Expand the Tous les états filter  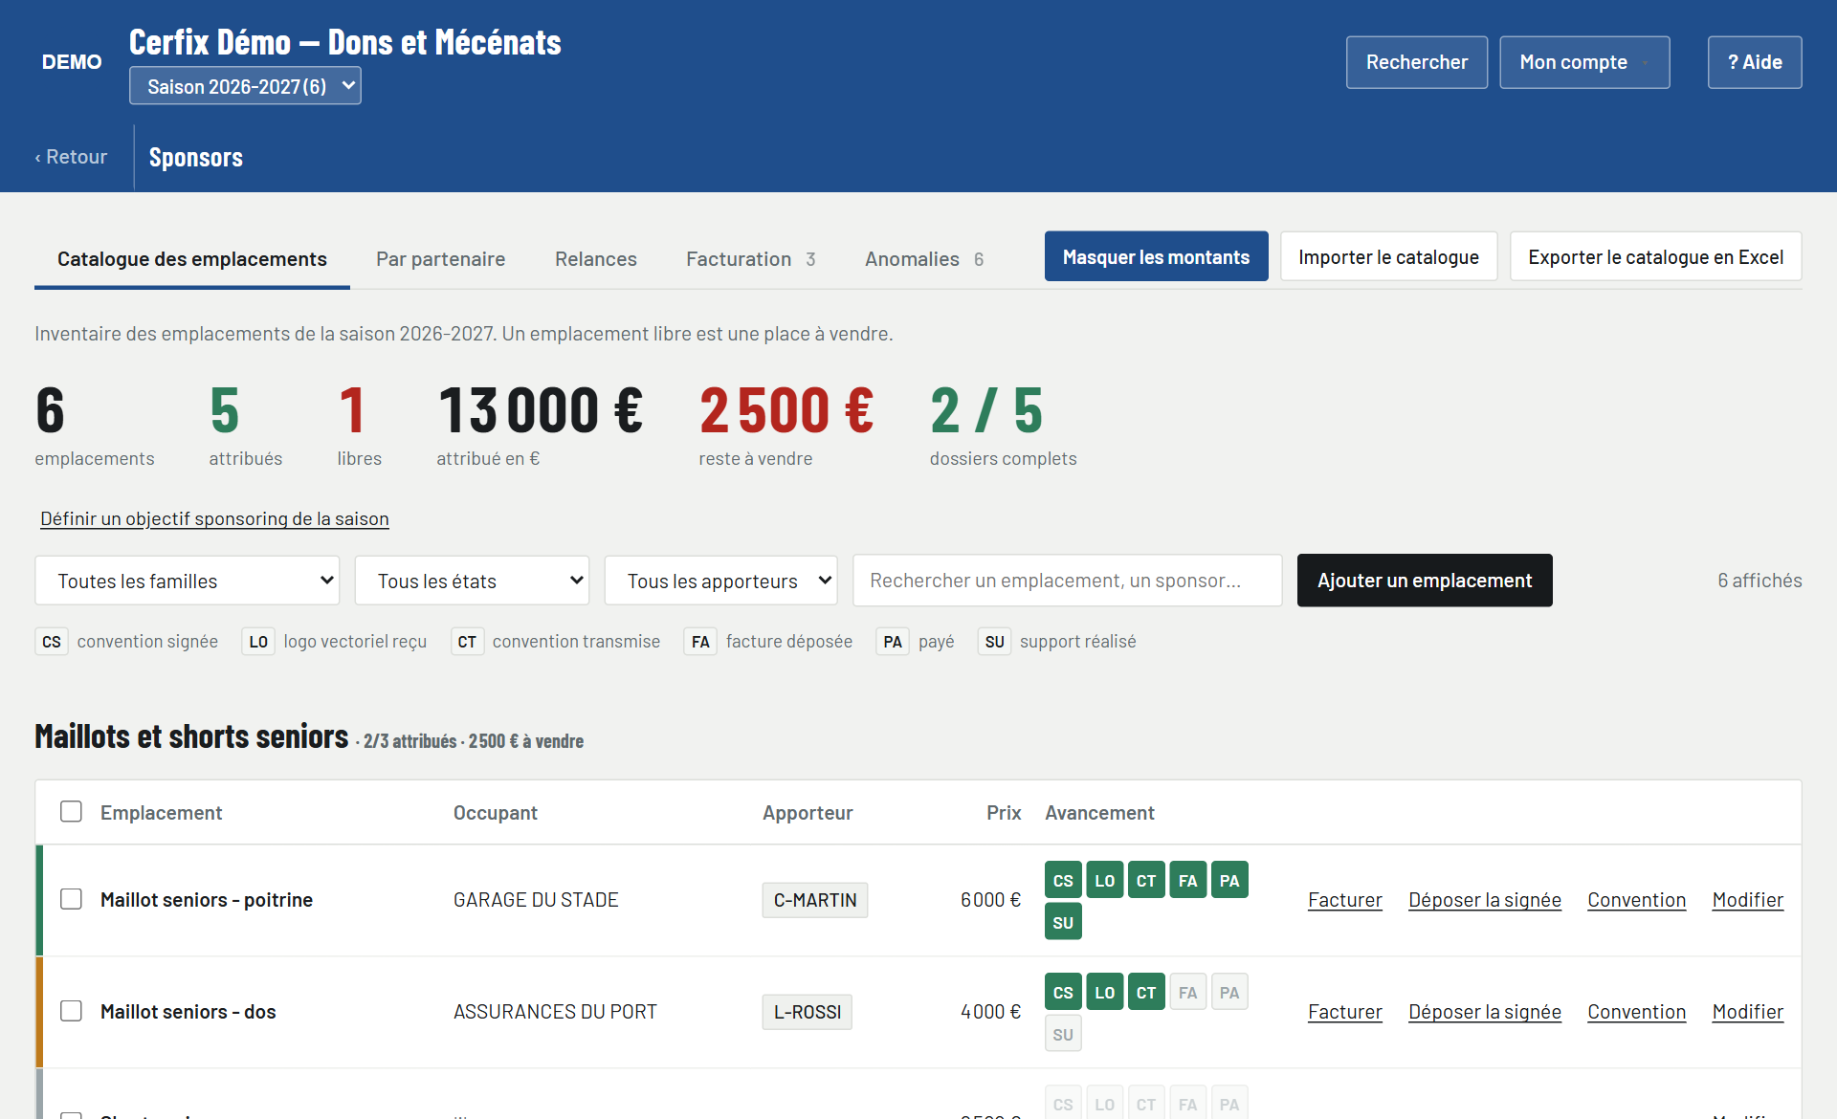pyautogui.click(x=472, y=581)
